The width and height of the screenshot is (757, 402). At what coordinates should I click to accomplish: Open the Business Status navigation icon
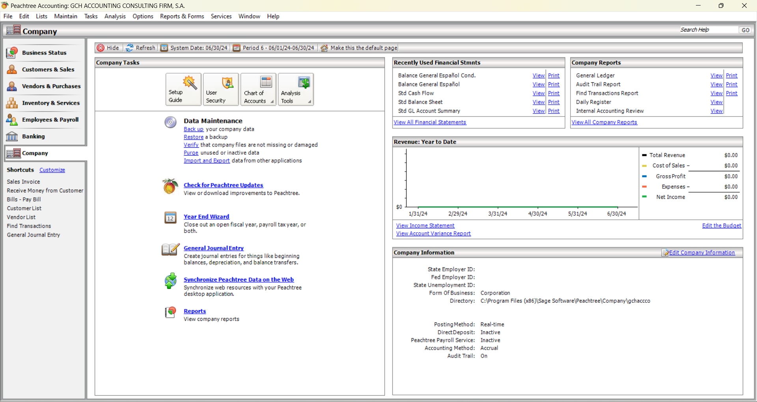(12, 53)
